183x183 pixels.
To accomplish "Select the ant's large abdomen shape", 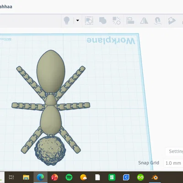I will tap(51, 71).
